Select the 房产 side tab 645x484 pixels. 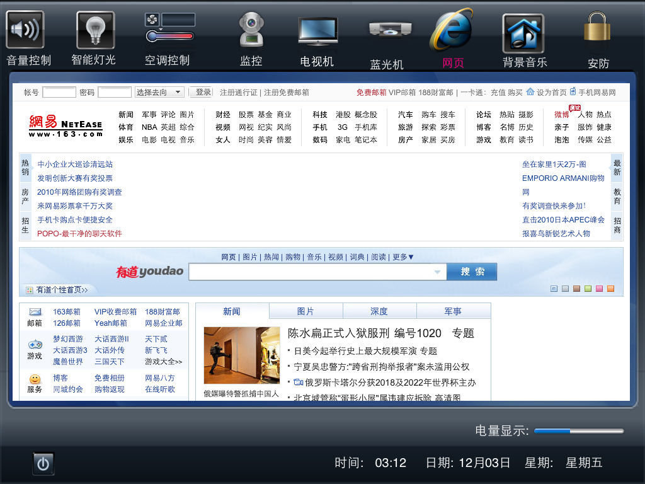25,197
